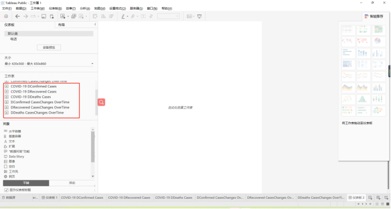391x209 pixels.
Task: Click the new worksheet icon in toolbar
Action: pos(63,16)
